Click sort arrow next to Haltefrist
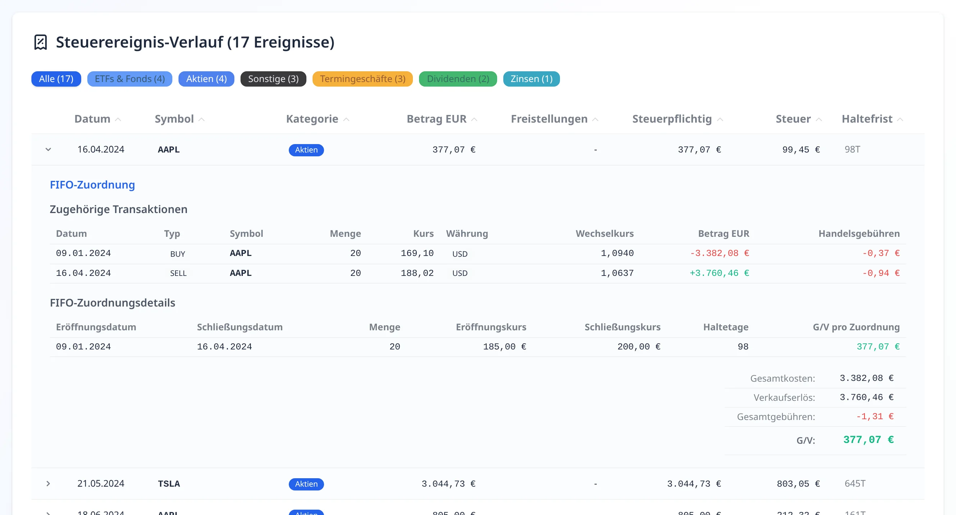This screenshot has height=515, width=956. pyautogui.click(x=900, y=120)
